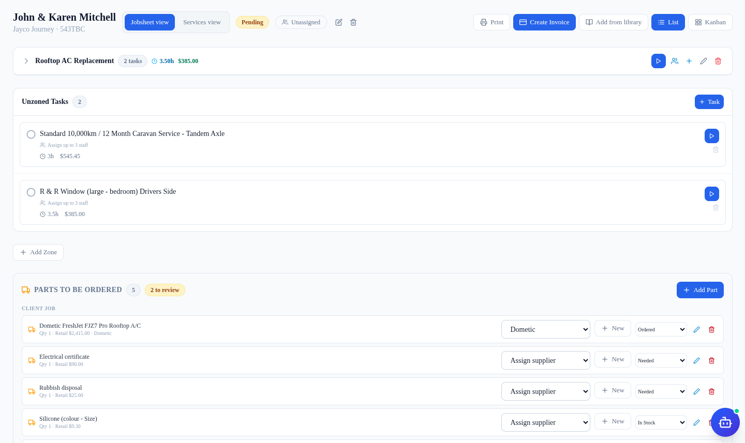Image resolution: width=745 pixels, height=443 pixels.
Task: Delete the Dometic FreshJet FJZ7 part
Action: (712, 330)
